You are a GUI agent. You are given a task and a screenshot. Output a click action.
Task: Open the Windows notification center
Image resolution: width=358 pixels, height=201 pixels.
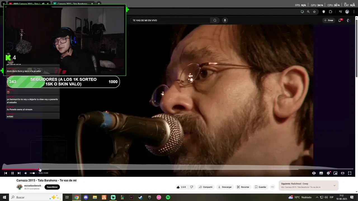(352, 197)
